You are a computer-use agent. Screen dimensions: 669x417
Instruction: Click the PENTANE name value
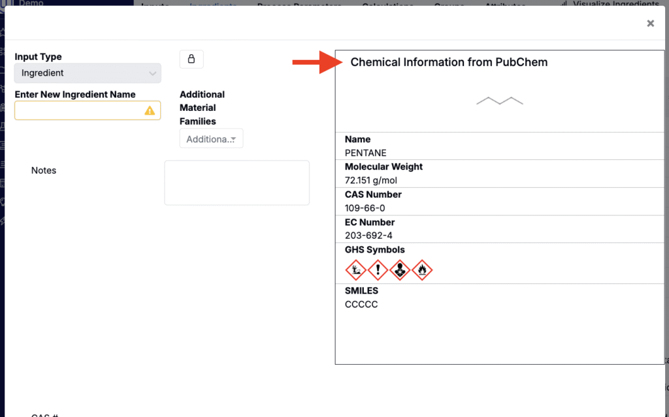[366, 153]
